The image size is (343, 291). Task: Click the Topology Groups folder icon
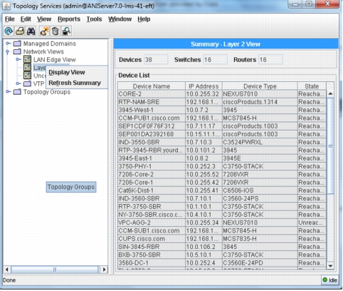(x=17, y=92)
